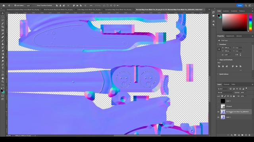
Task: Click the delete layer trash icon
Action: point(250,135)
